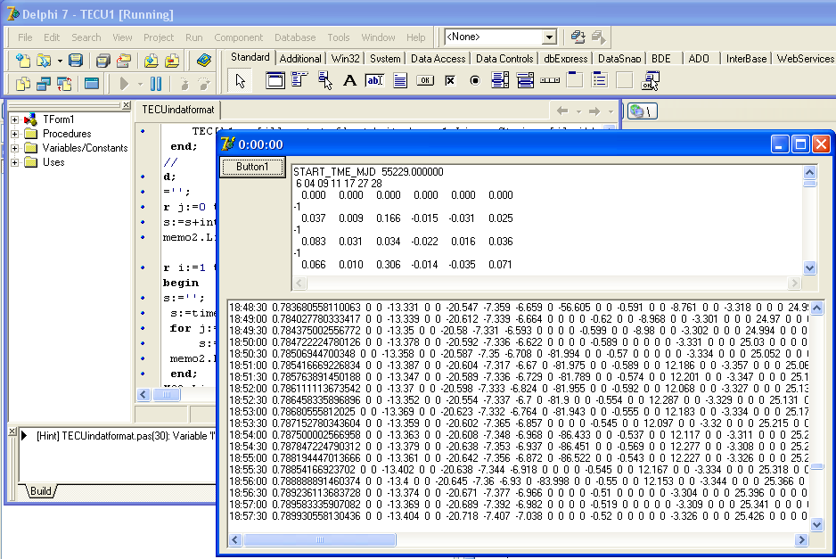Open the Project menu

coord(159,37)
